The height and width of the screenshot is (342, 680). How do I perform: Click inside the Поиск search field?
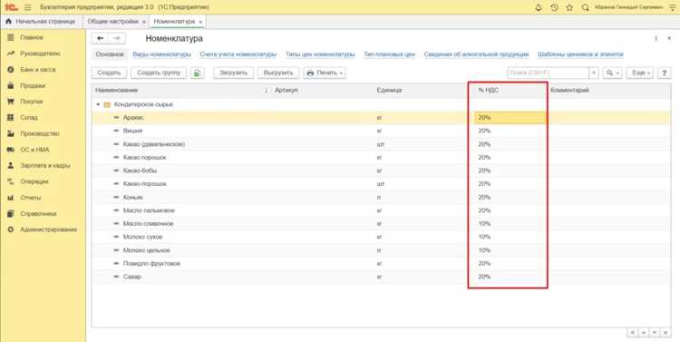coord(549,73)
